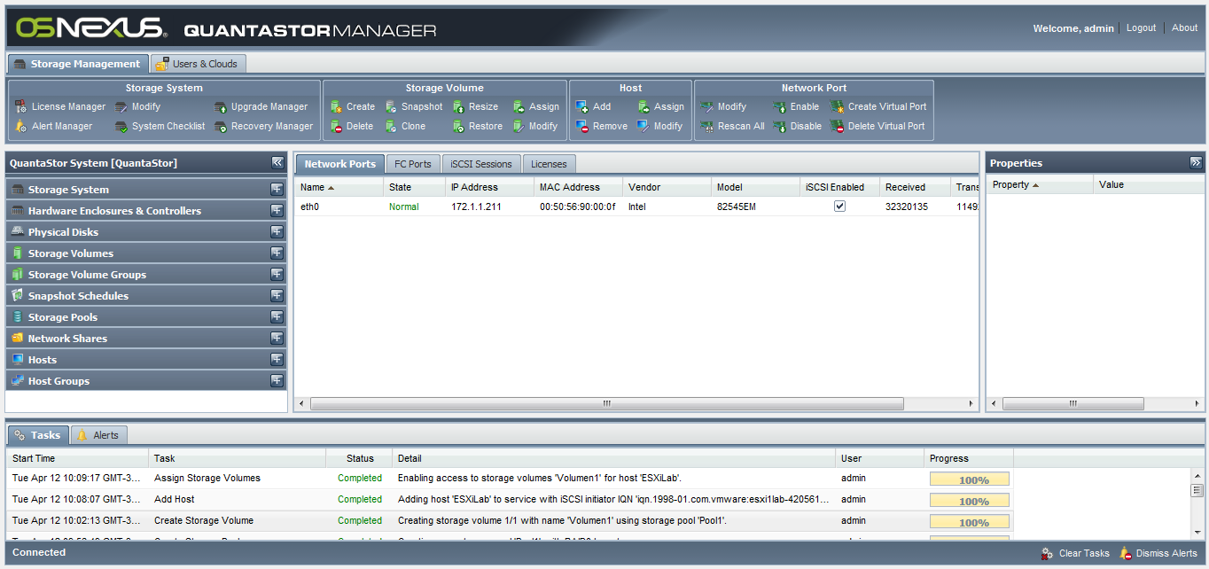
Task: Expand the Physical Disks section
Action: tap(277, 231)
